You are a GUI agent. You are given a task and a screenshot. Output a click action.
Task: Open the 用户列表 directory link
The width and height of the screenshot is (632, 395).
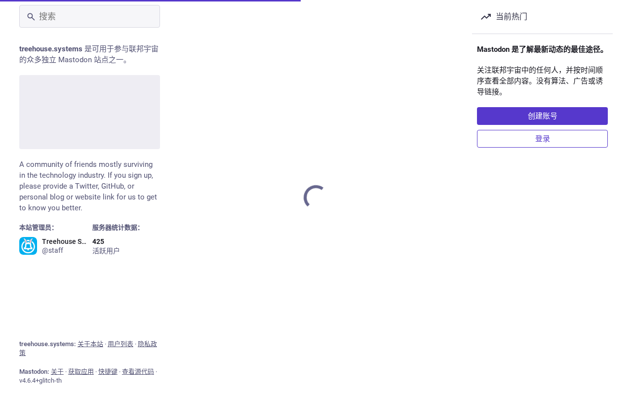pos(120,344)
